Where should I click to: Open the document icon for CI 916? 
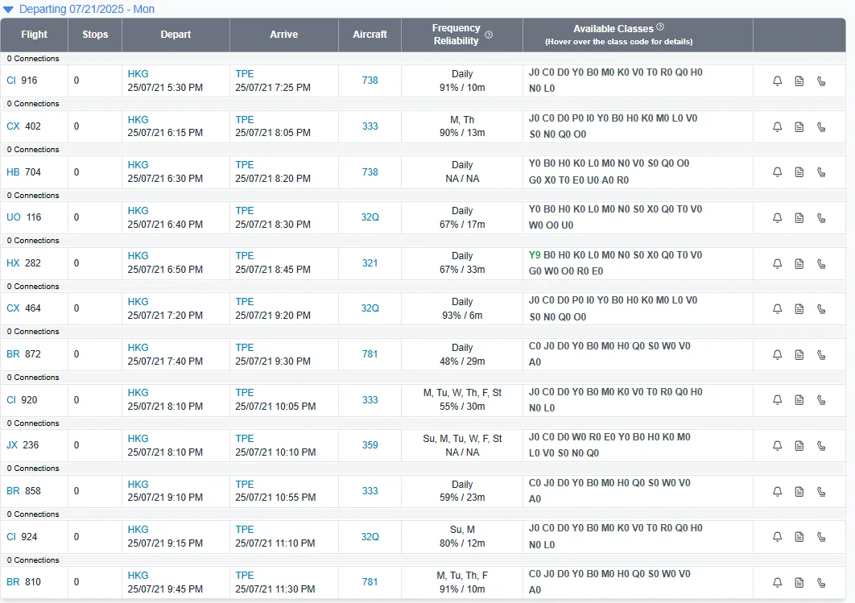point(799,81)
